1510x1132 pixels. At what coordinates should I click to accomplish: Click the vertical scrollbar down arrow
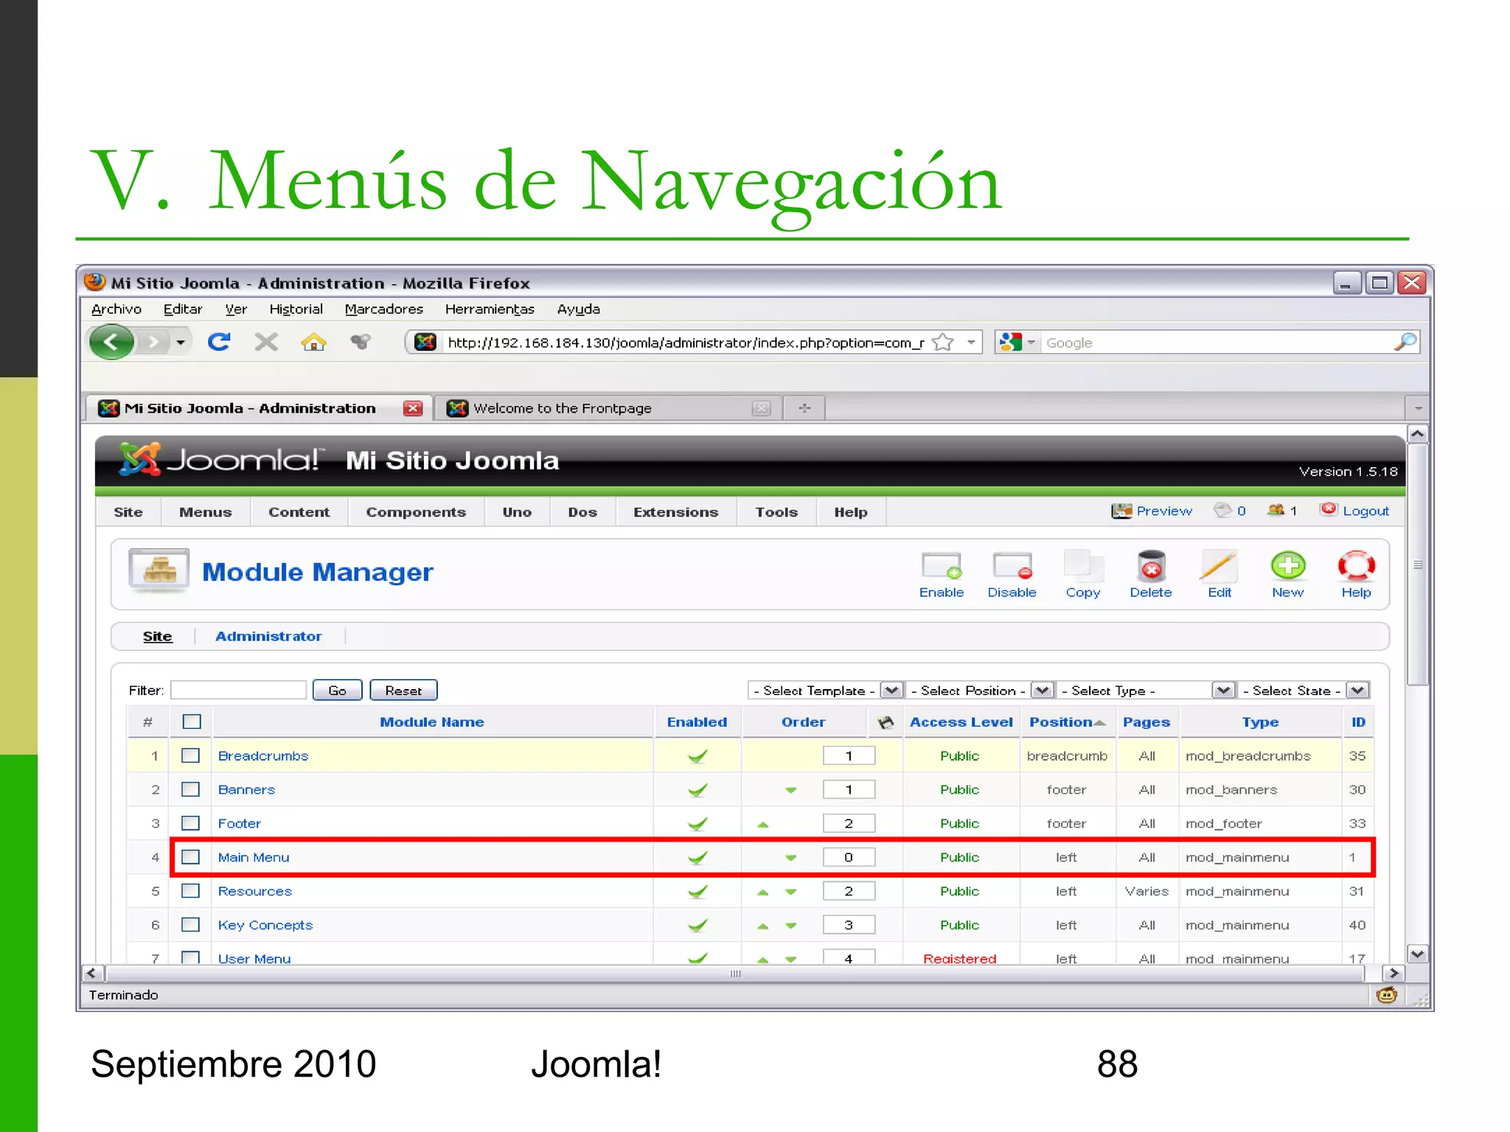(x=1417, y=954)
